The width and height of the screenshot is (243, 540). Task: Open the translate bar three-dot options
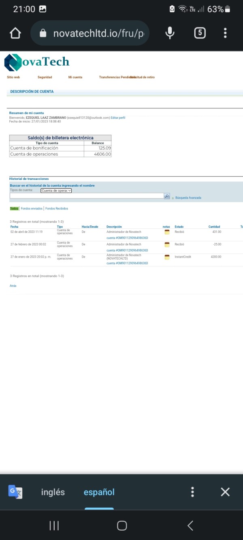(x=192, y=492)
